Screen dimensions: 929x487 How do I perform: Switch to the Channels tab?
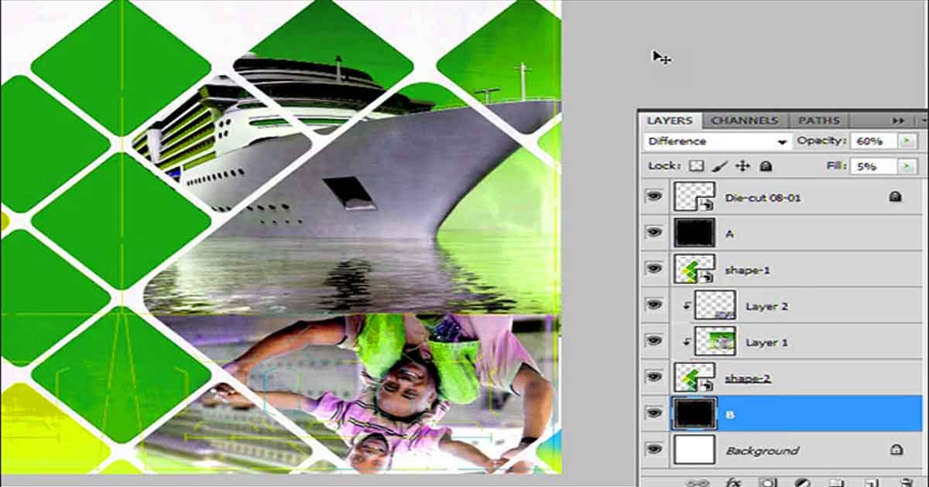pos(744,121)
